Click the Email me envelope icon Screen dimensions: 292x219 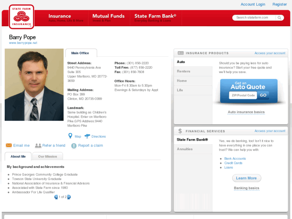(x=9, y=145)
